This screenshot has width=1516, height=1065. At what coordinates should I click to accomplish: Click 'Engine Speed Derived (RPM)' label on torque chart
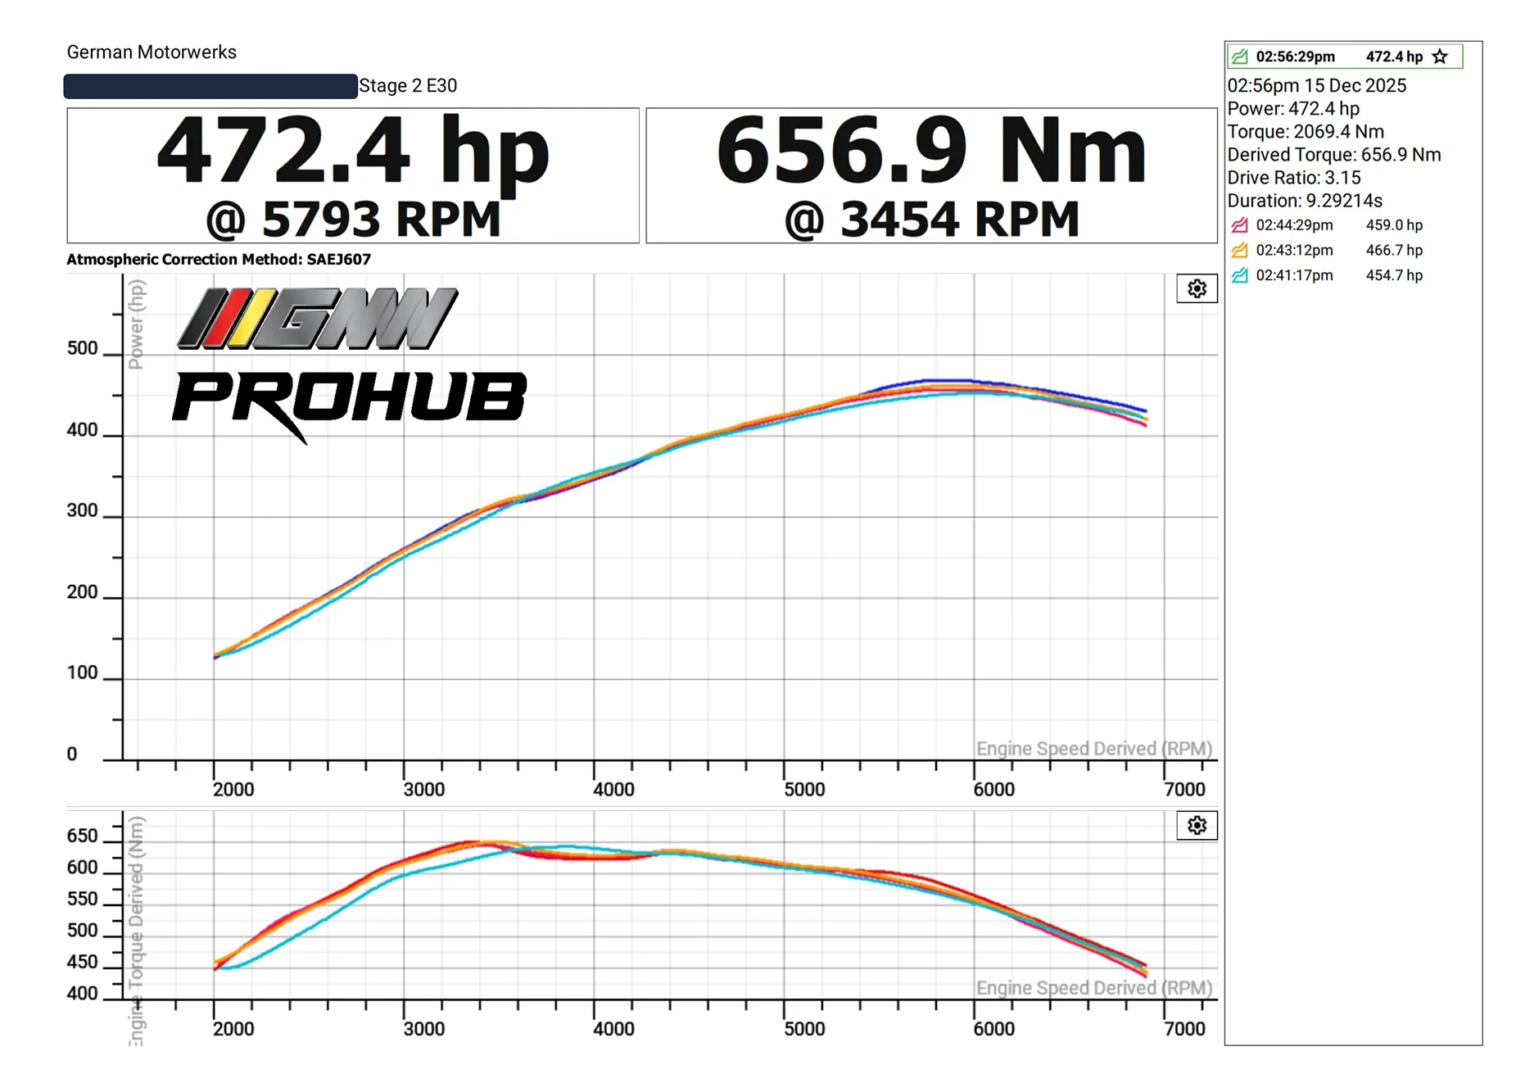1093,988
